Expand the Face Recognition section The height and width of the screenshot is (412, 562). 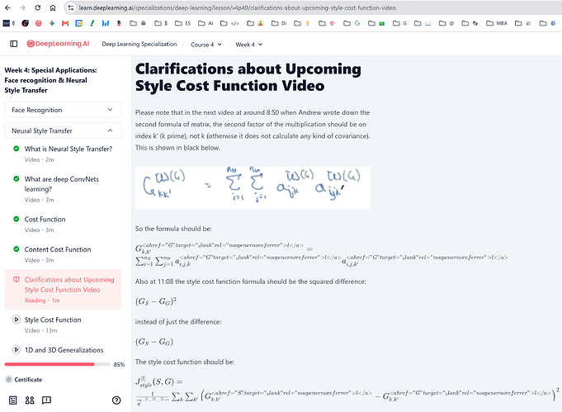[63, 110]
